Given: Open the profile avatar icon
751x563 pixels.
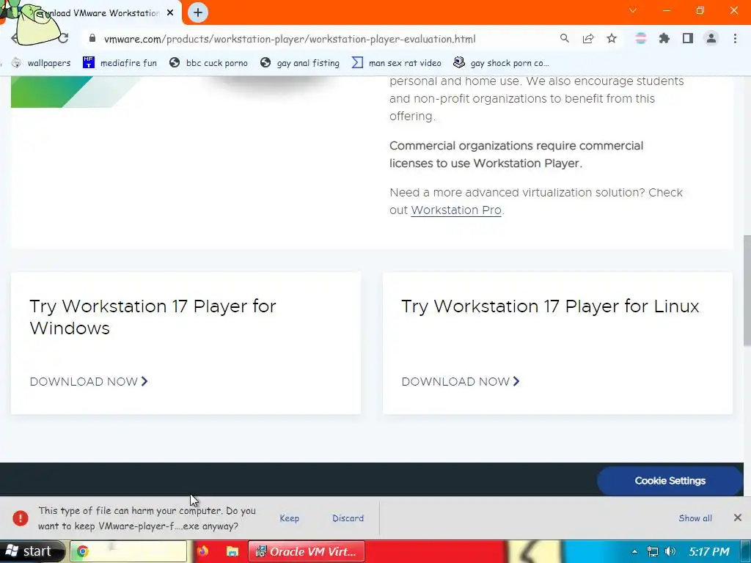Looking at the screenshot, I should coord(711,38).
